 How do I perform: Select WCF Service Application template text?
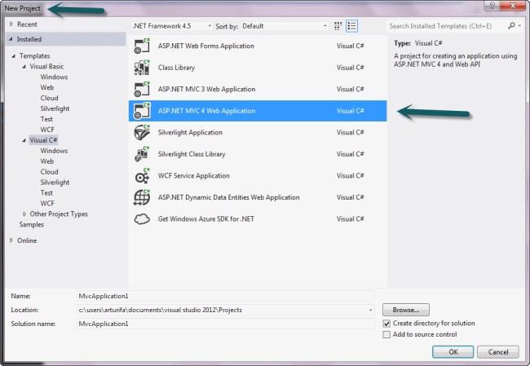tap(194, 176)
